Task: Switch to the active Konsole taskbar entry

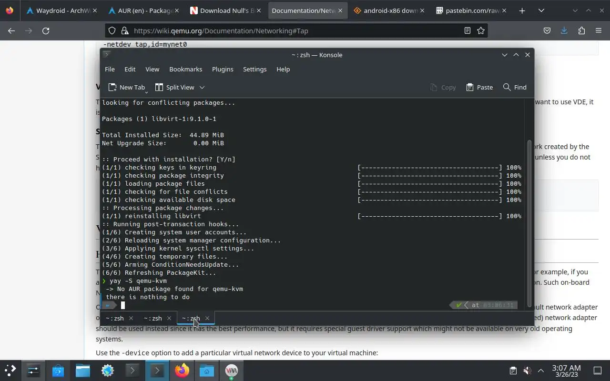Action: tap(157, 370)
